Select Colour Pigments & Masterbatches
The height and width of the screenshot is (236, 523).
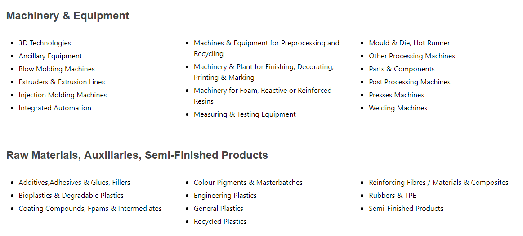pyautogui.click(x=248, y=183)
